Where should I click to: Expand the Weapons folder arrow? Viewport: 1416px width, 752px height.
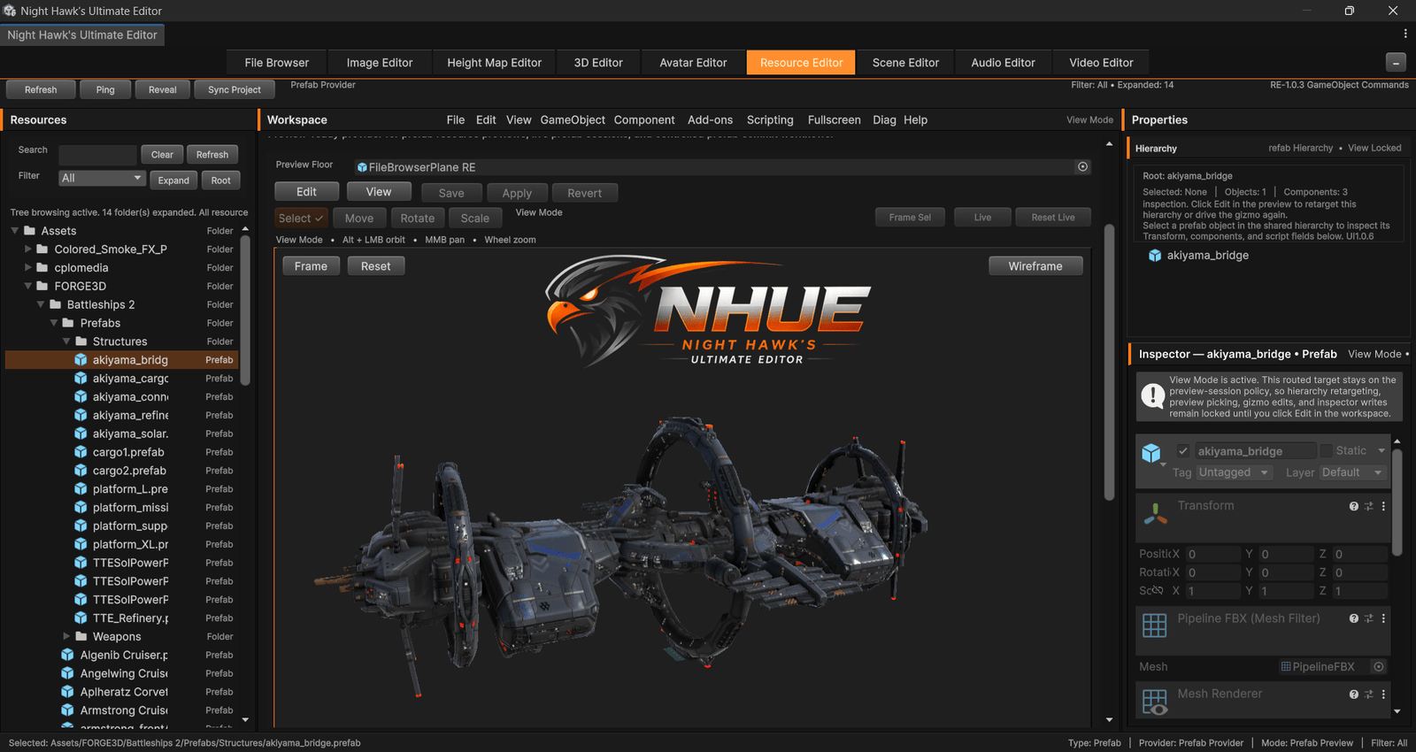67,636
